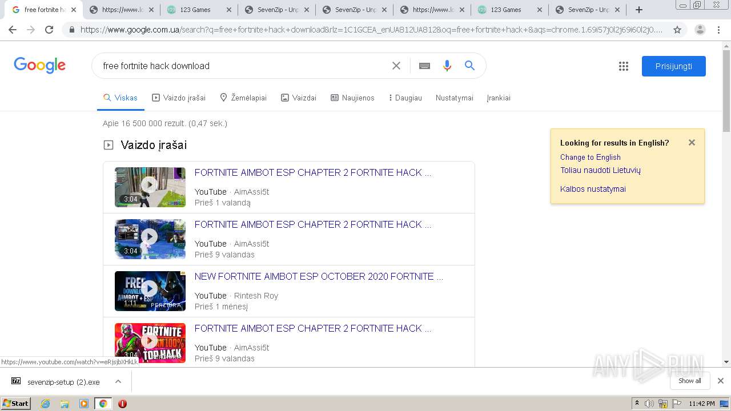The width and height of the screenshot is (731, 411).
Task: Open the video result posted 'Prieš 1 valandą'
Action: (312, 172)
